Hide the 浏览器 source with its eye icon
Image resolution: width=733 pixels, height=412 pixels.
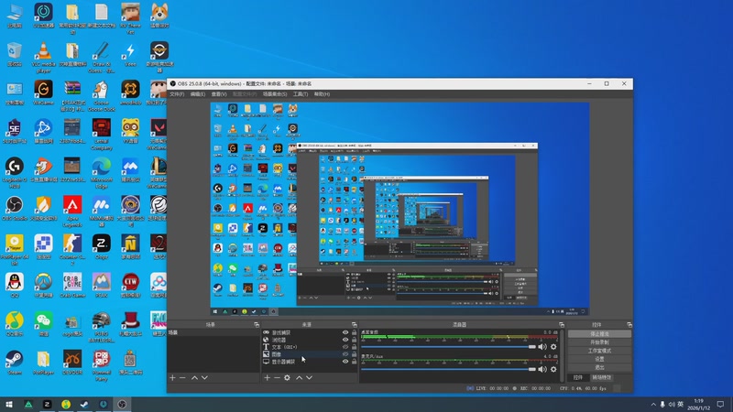345,340
